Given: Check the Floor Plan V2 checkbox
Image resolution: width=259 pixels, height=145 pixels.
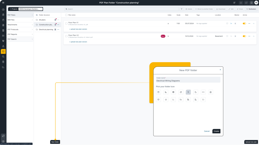Looking at the screenshot, I should 66,36.
